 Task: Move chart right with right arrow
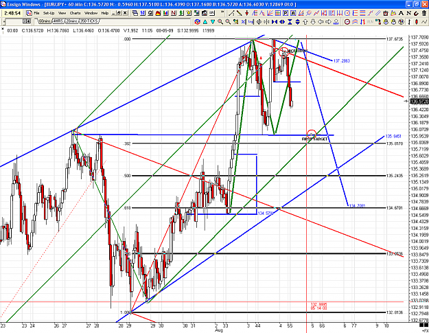(x=328, y=21)
